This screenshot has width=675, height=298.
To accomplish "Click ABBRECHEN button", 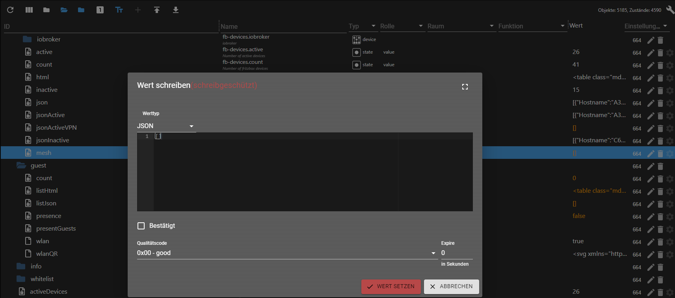I will click(x=452, y=287).
